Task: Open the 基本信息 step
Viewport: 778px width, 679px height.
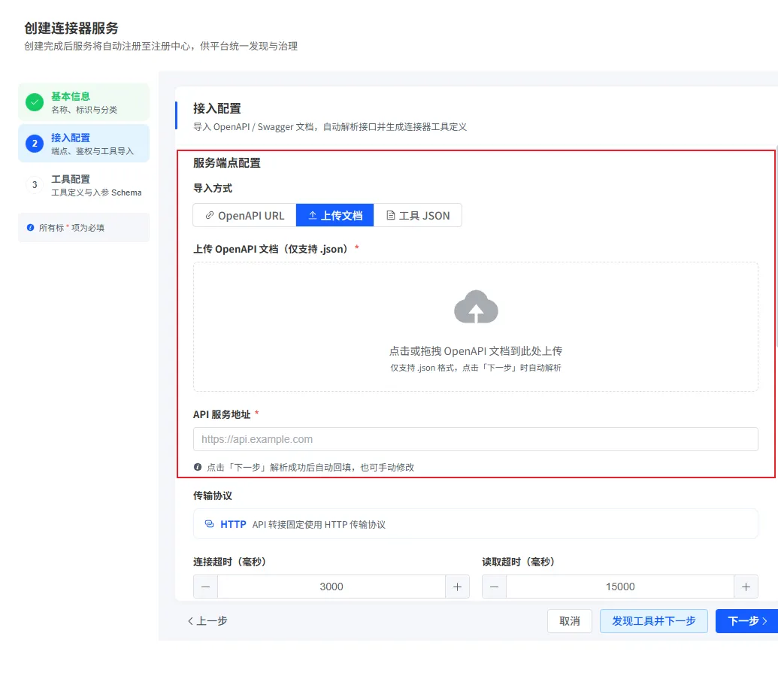Action: (x=84, y=102)
